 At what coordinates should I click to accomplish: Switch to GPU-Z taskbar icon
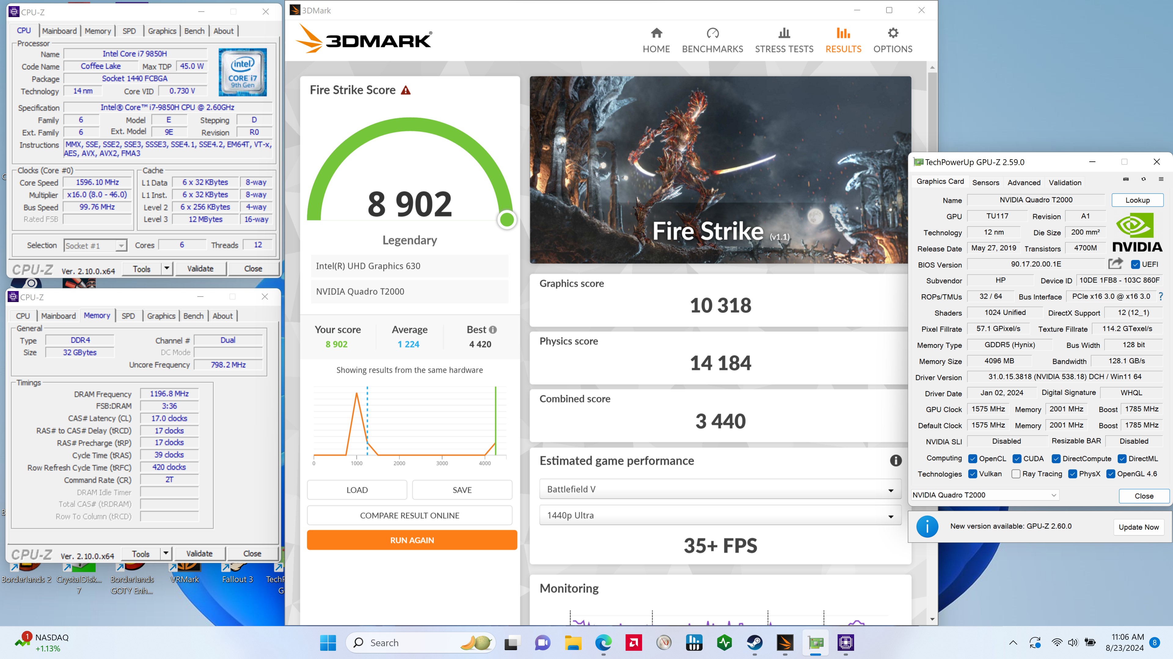point(816,643)
